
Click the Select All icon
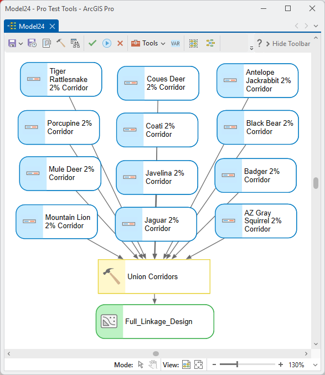click(x=194, y=43)
